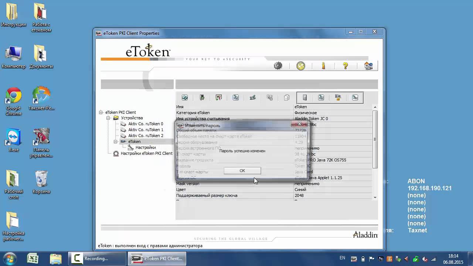Click the green-arrow door toolbar icon
Viewport: 473px width, 266px height.
[x=202, y=98]
